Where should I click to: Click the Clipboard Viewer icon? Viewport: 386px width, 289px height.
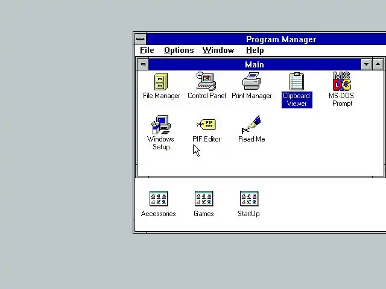pyautogui.click(x=297, y=81)
